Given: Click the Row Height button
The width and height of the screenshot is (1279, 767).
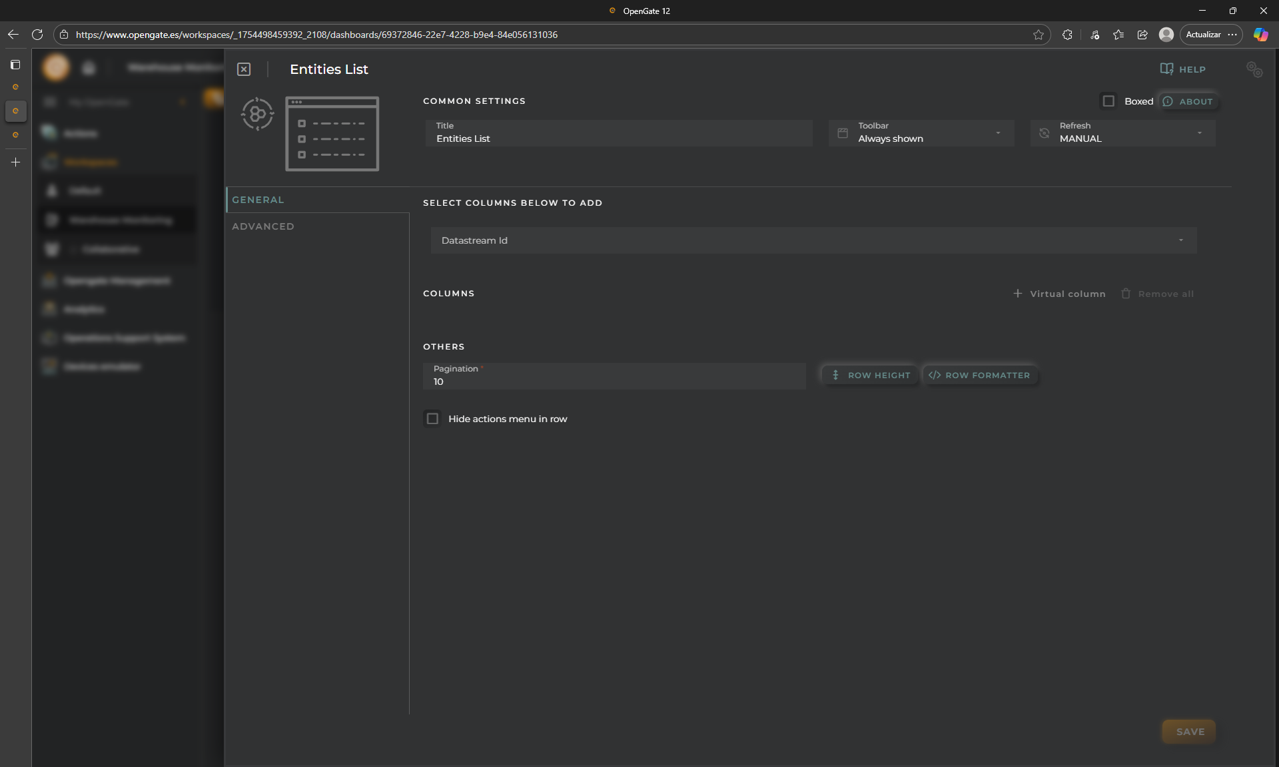Looking at the screenshot, I should click(870, 376).
